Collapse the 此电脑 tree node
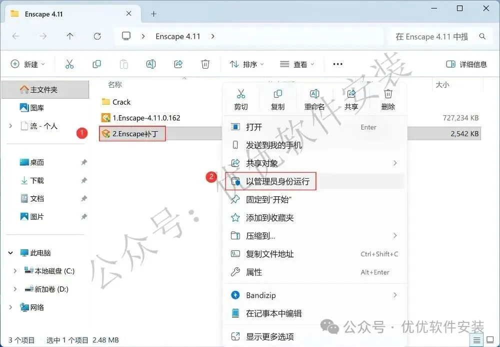The image size is (500, 347). coord(10,253)
